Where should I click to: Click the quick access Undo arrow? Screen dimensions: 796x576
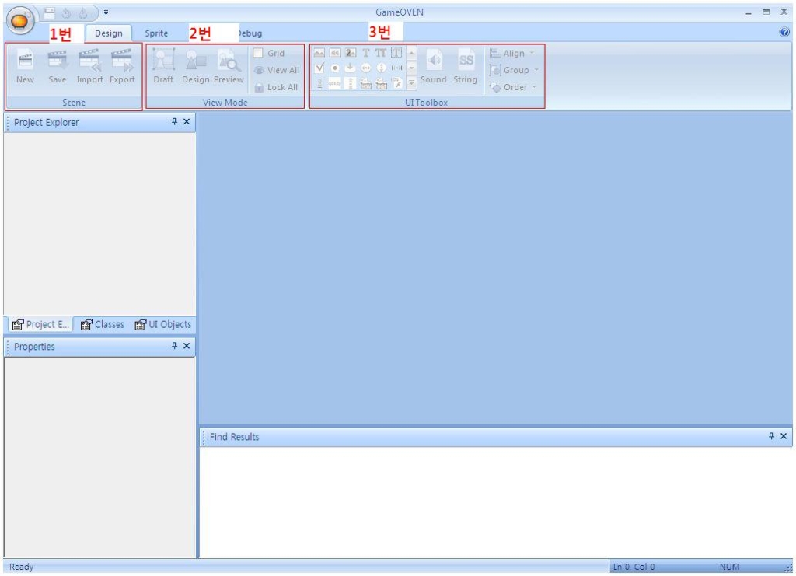pos(66,14)
